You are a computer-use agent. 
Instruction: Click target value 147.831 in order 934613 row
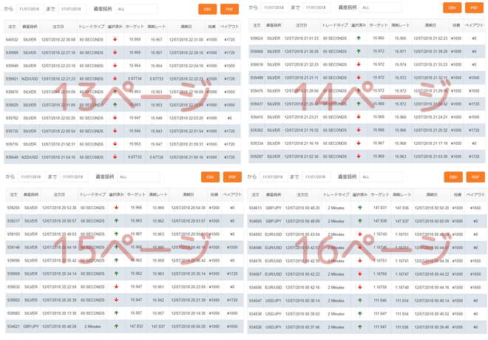click(x=380, y=208)
